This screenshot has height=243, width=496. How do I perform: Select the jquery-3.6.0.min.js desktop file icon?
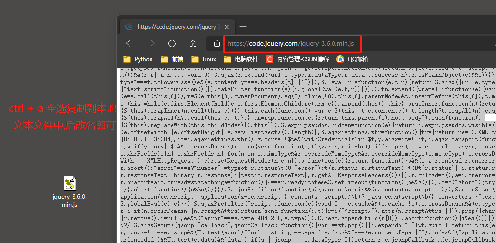[70, 184]
